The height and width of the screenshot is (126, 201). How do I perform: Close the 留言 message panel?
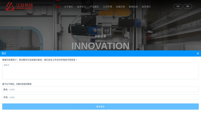click(x=198, y=53)
